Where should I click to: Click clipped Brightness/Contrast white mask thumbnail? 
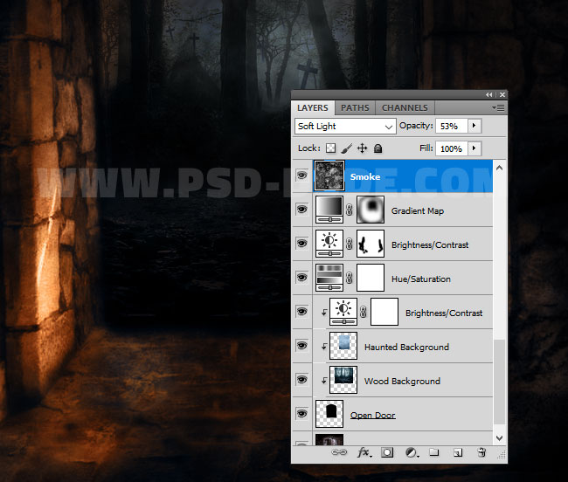[x=384, y=312]
